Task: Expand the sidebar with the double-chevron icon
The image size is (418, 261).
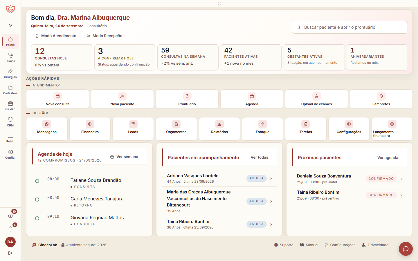Action: (10, 25)
